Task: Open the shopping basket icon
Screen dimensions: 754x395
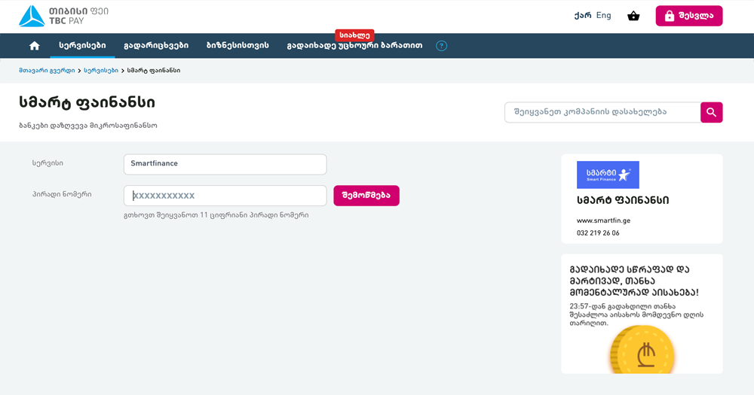Action: (633, 16)
